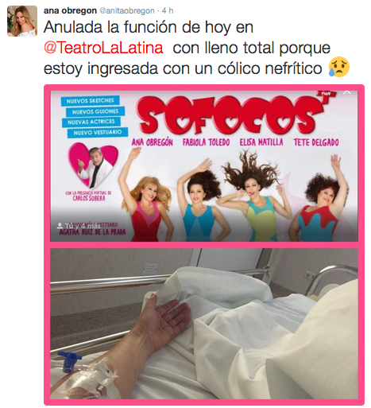This screenshot has height=408, width=371.
Task: Click the person icon beside 'Tú y 4 más'
Action: (60, 226)
